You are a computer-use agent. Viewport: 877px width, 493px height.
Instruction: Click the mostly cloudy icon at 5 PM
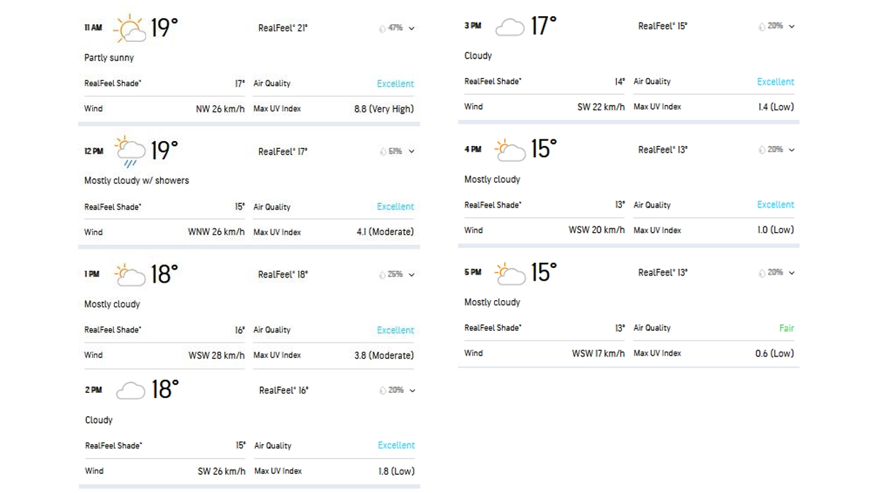509,273
